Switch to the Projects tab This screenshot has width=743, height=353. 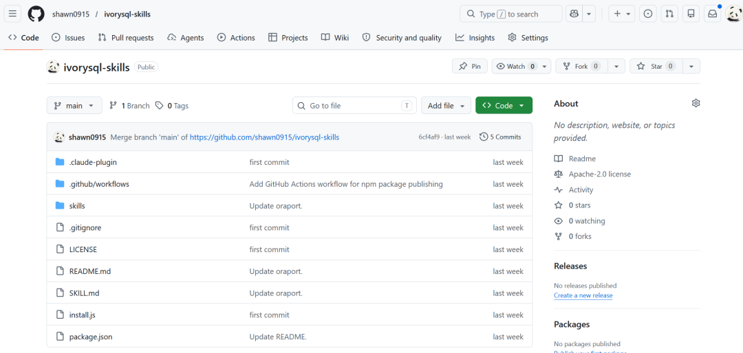pyautogui.click(x=288, y=38)
